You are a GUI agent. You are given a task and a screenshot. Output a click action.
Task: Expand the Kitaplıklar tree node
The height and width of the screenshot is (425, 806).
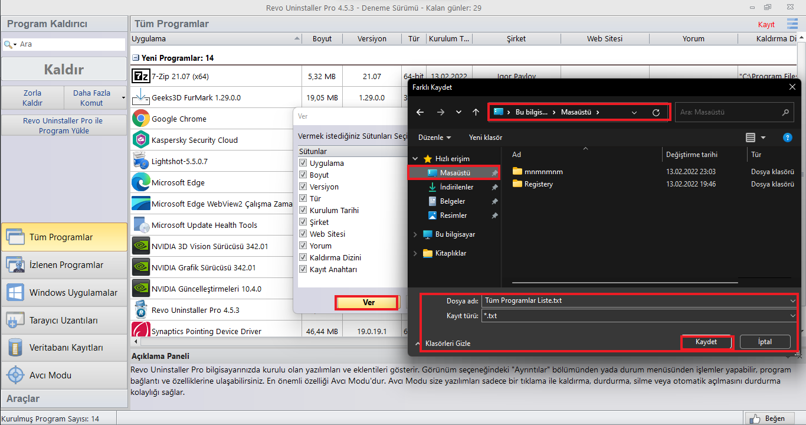pyautogui.click(x=415, y=253)
